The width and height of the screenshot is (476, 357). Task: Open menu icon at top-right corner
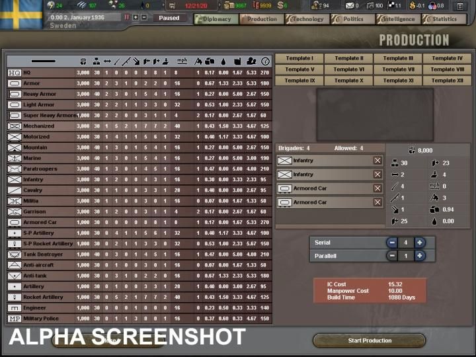pyautogui.click(x=460, y=6)
